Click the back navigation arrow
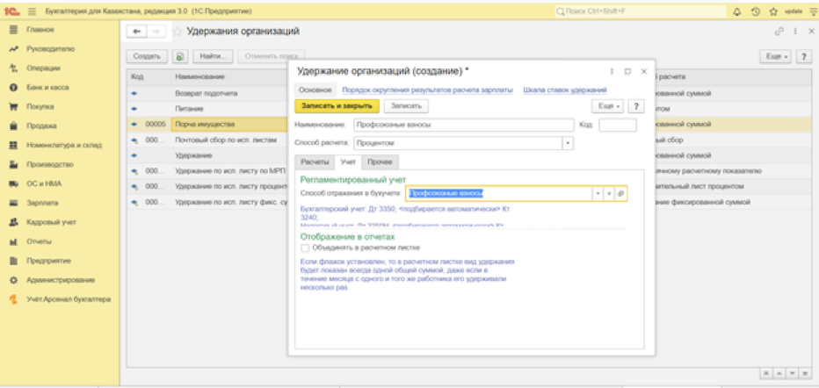 [x=138, y=32]
